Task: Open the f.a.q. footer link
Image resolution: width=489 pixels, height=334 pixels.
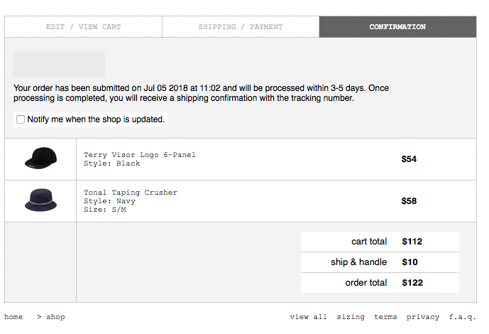Action: pyautogui.click(x=462, y=317)
